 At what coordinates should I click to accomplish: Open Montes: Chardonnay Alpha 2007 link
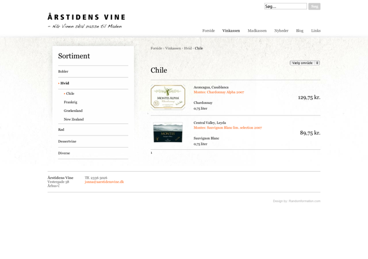pyautogui.click(x=218, y=92)
